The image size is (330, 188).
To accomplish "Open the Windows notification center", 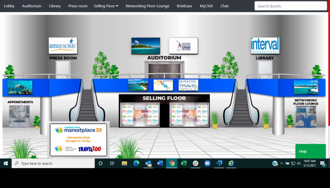I will [323, 164].
